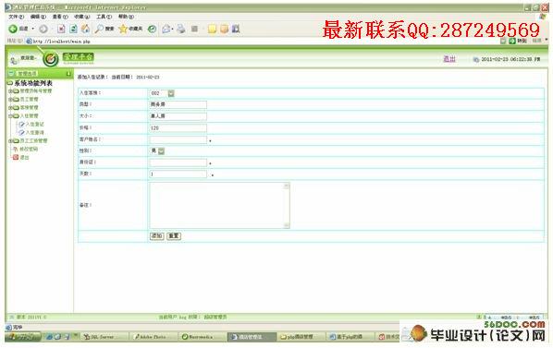
Task: Click the last toolbar icon after orange book
Action: pyautogui.click(x=236, y=29)
